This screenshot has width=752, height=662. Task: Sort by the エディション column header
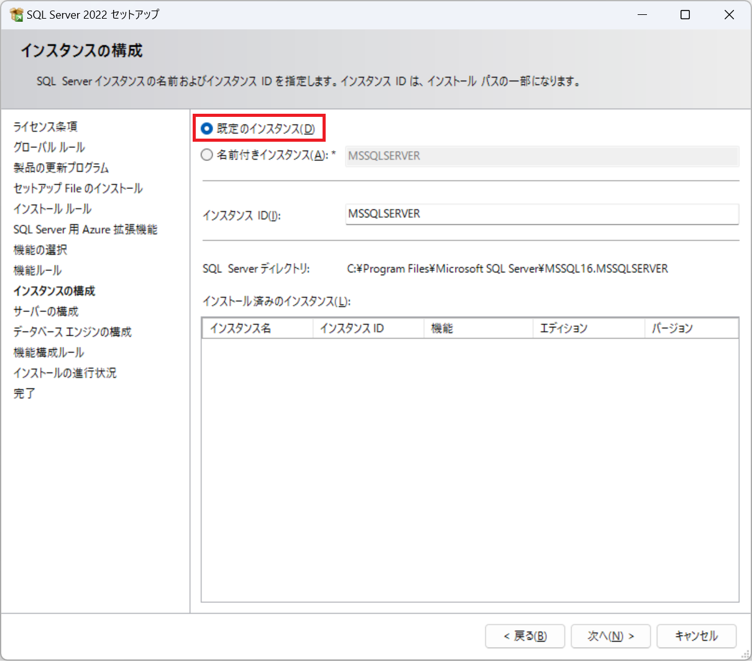[589, 328]
